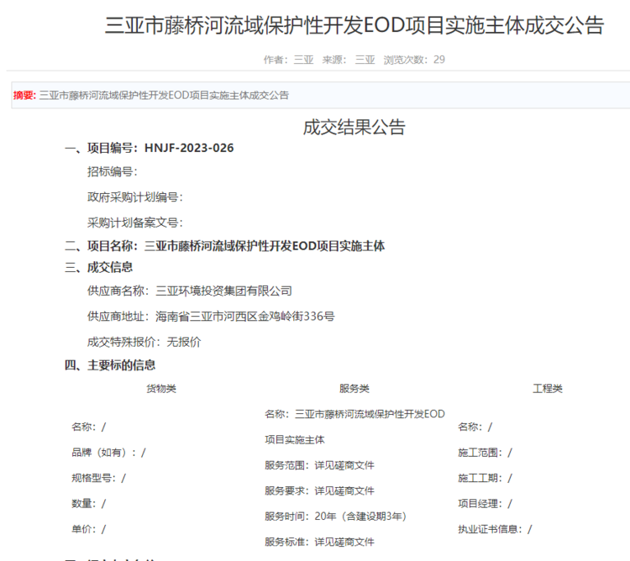Click the 成交结果公告 centered heading
Screen dimensions: 630x561
(354, 128)
